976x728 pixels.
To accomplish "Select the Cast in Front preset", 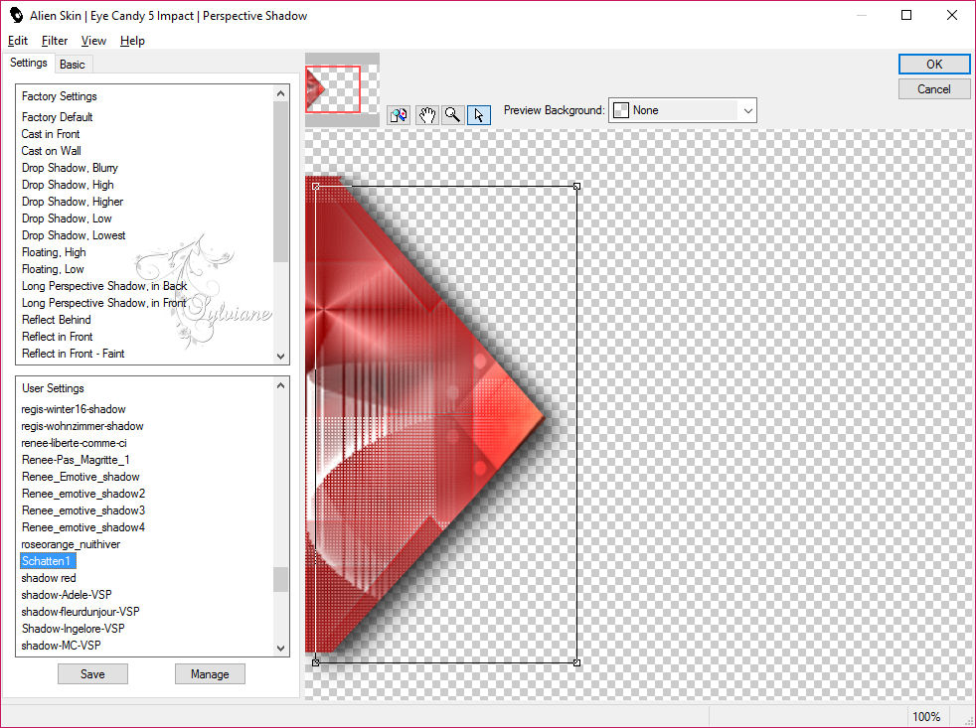I will [51, 134].
